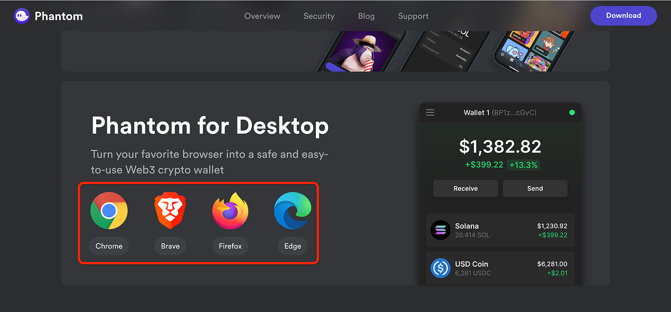Click the Receive button in wallet
Screen dimensions: 671x312
tap(465, 188)
